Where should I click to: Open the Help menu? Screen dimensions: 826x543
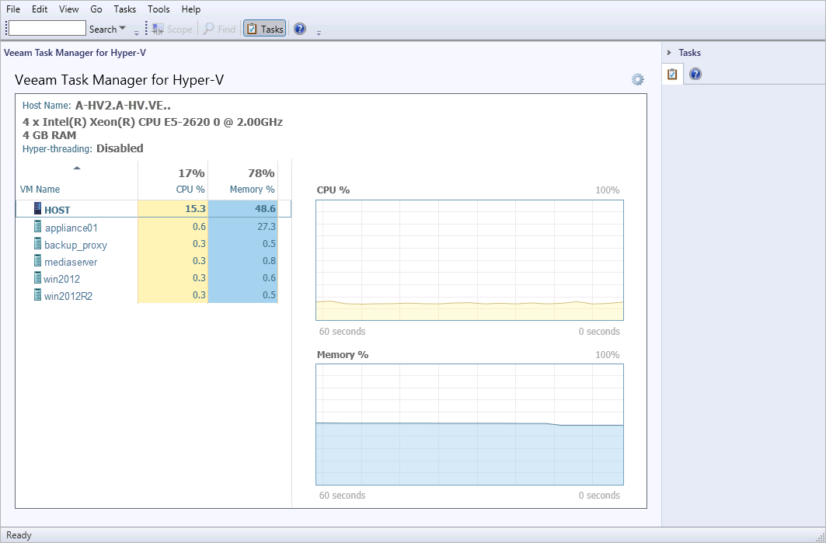[x=190, y=9]
